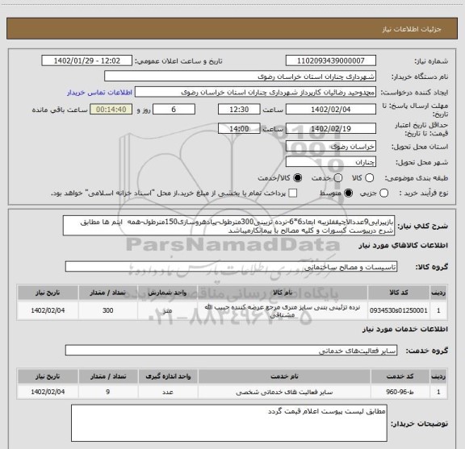Click the response deadline date 1402/02/04 field

coord(331,110)
